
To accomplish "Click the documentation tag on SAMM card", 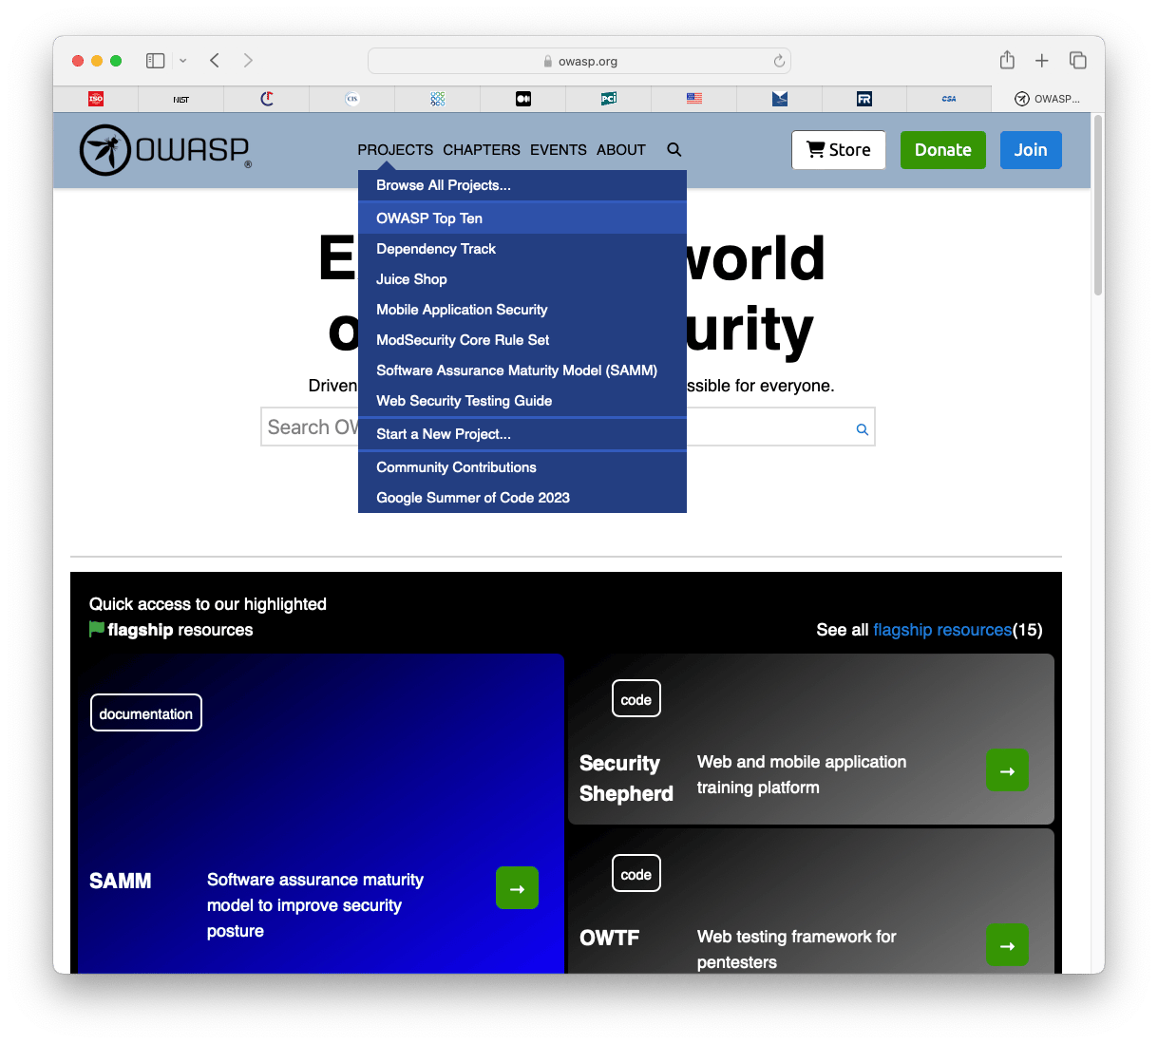I will coord(146,713).
